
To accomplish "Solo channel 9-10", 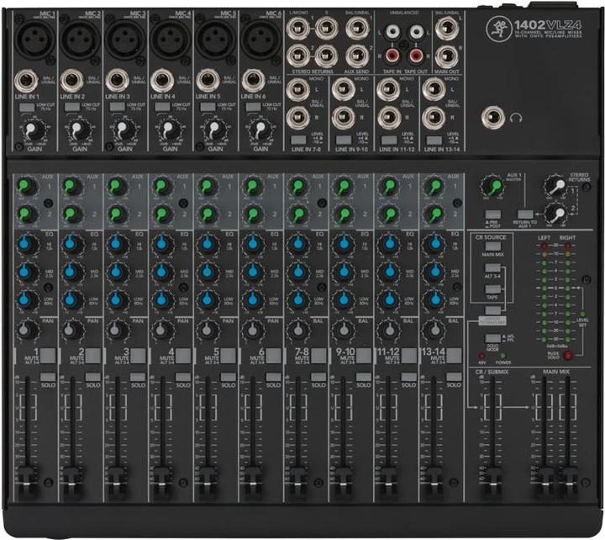I will (x=364, y=377).
